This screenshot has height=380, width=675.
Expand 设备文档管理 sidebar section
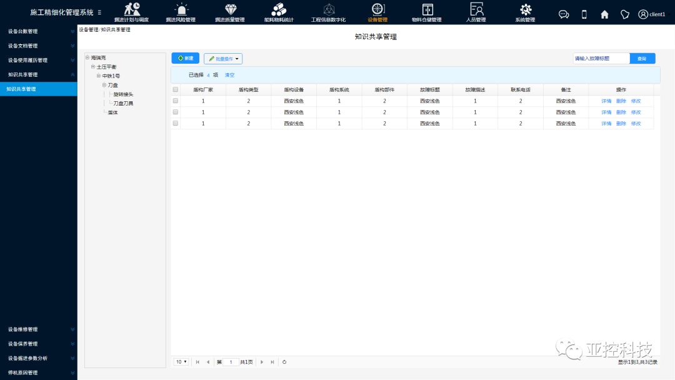(x=39, y=46)
